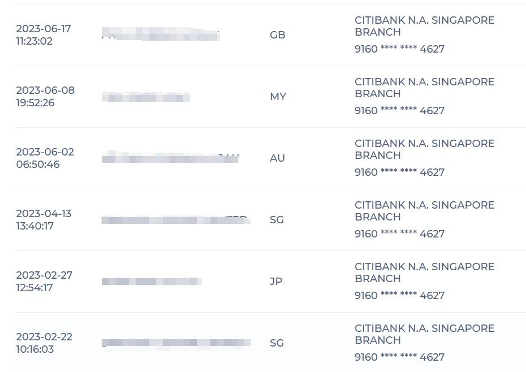The width and height of the screenshot is (526, 372).
Task: Click the 2023-02-27 12:54:17 timestamp
Action: (x=44, y=282)
